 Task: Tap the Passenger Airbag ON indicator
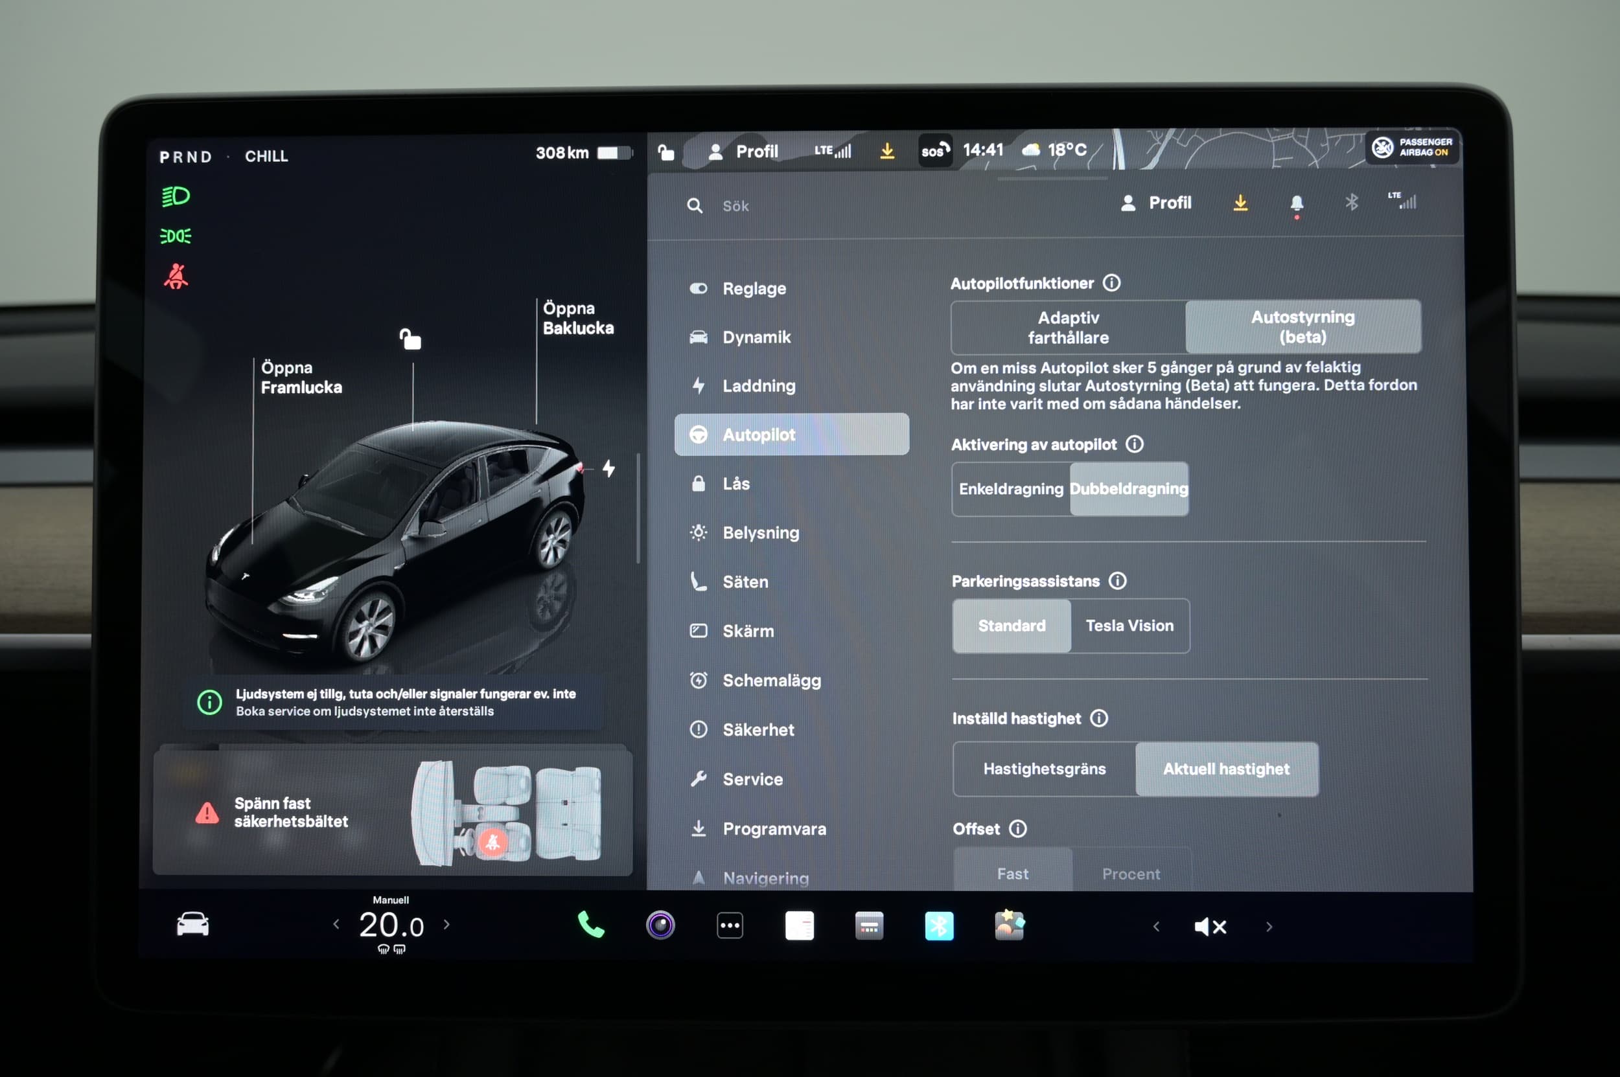[x=1412, y=147]
